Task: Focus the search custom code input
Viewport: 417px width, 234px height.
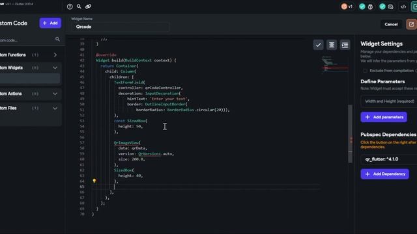Action: point(27,40)
